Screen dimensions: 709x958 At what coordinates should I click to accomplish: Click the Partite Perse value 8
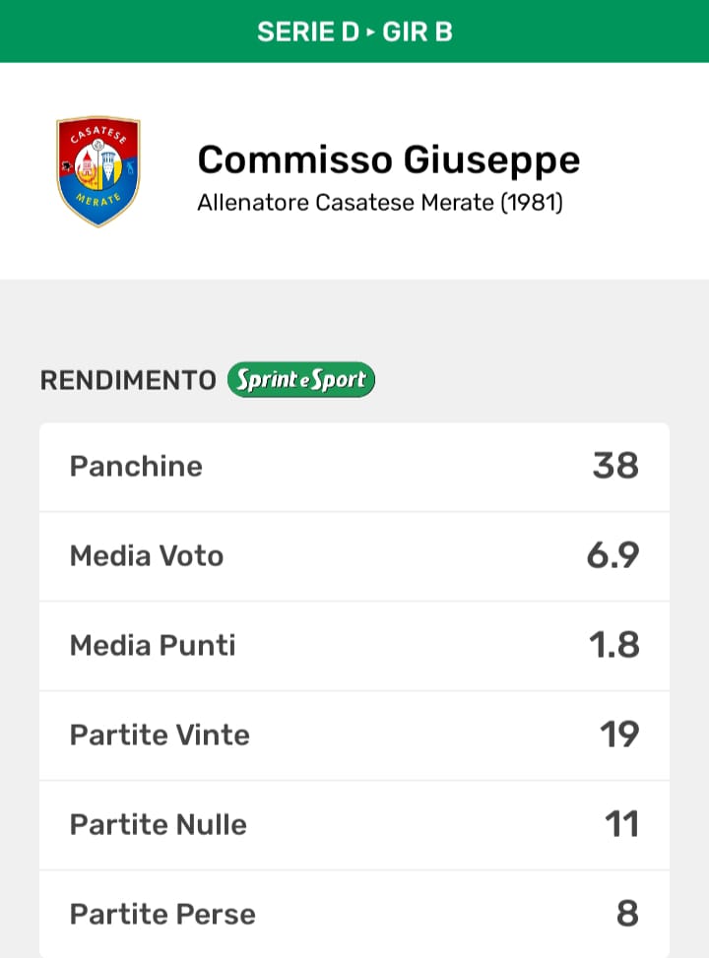point(627,914)
